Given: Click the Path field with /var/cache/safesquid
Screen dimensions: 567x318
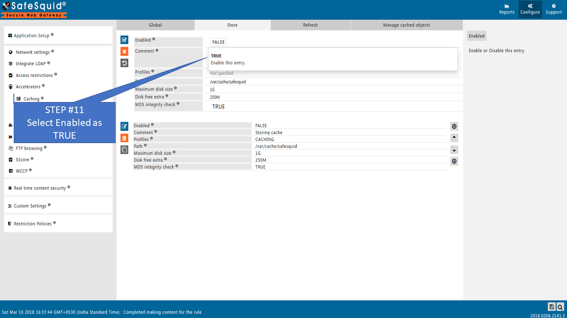Looking at the screenshot, I should click(x=228, y=82).
